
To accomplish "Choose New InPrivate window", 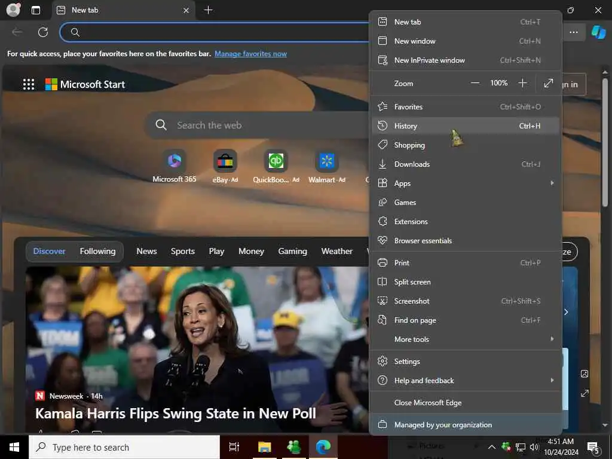I will coord(466,60).
